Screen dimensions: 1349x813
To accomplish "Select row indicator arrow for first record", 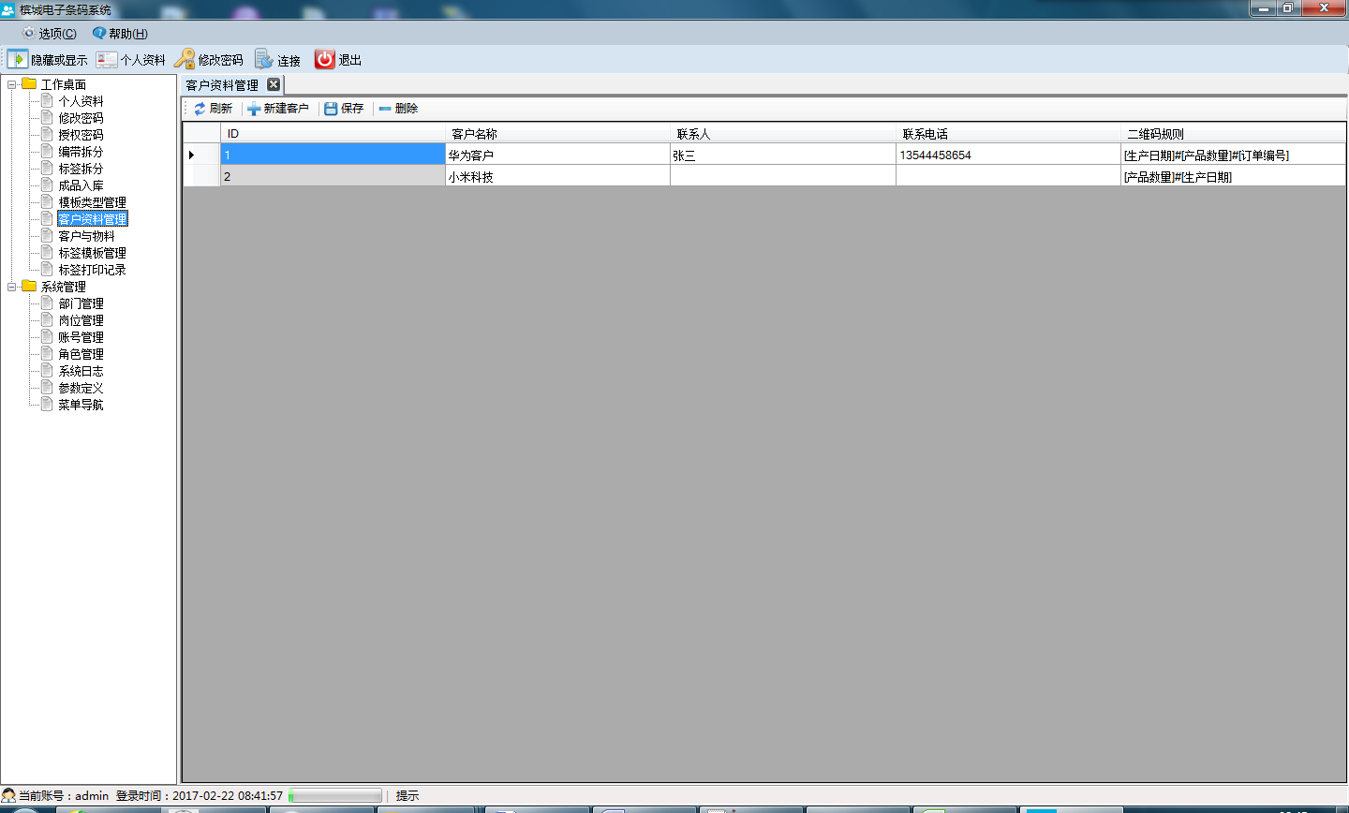I will [192, 155].
